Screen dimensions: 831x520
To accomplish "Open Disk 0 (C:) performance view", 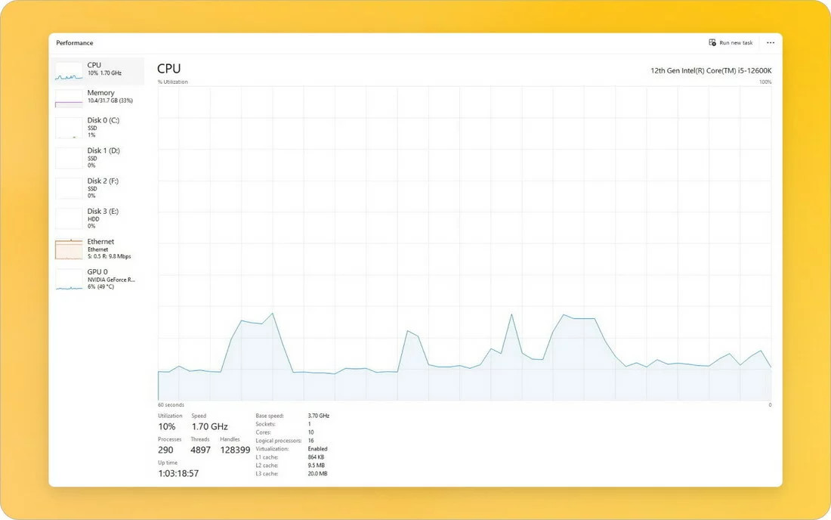I will [99, 127].
